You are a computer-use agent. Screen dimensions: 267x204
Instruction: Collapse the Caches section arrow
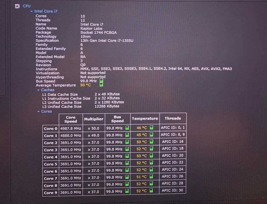pos(38,90)
